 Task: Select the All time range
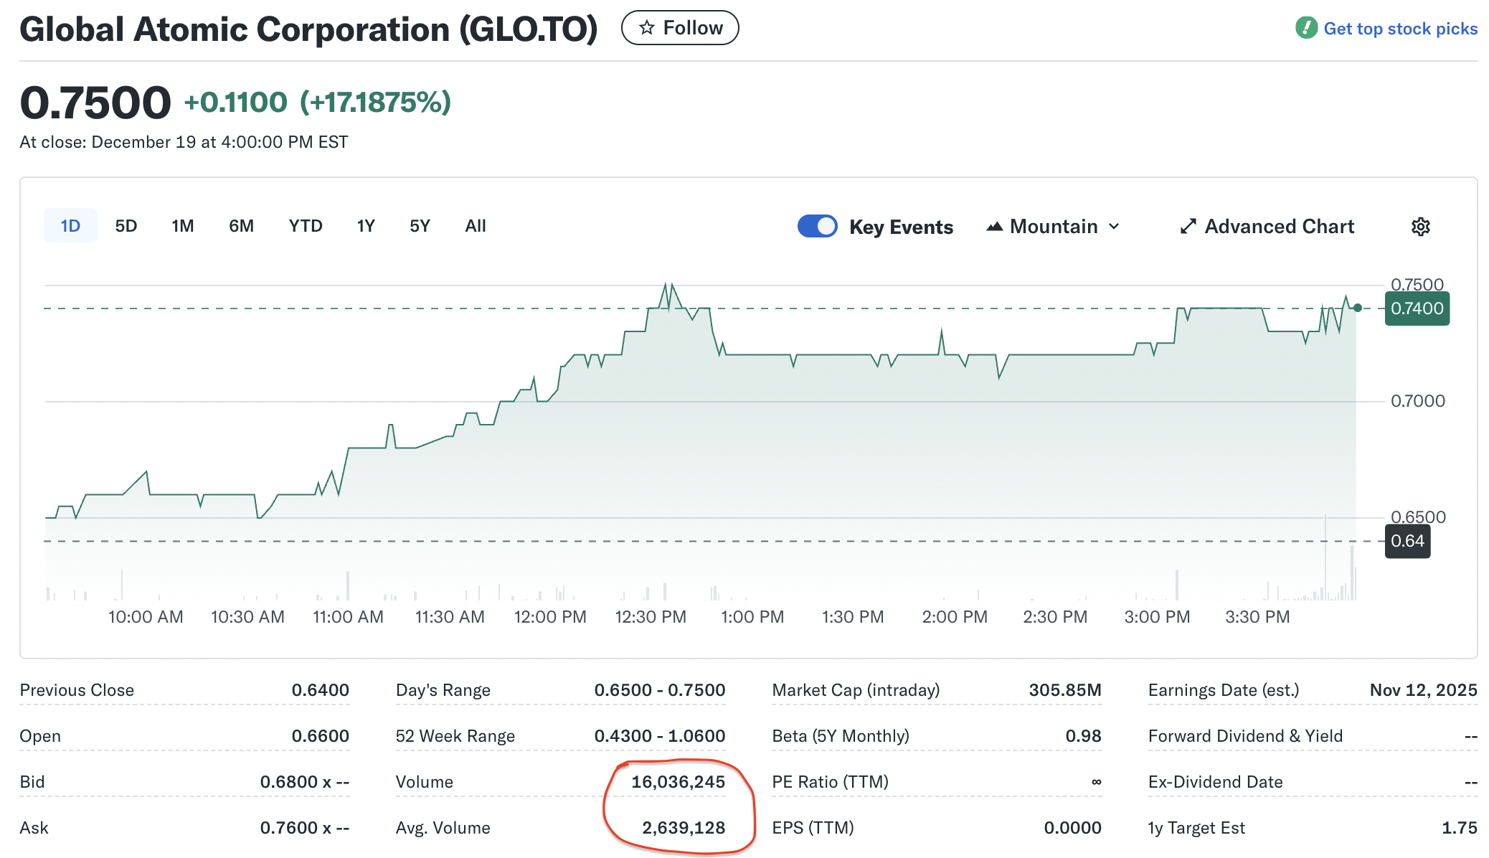tap(475, 226)
